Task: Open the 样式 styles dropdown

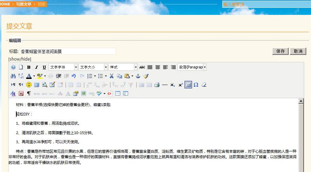Action: [123, 67]
